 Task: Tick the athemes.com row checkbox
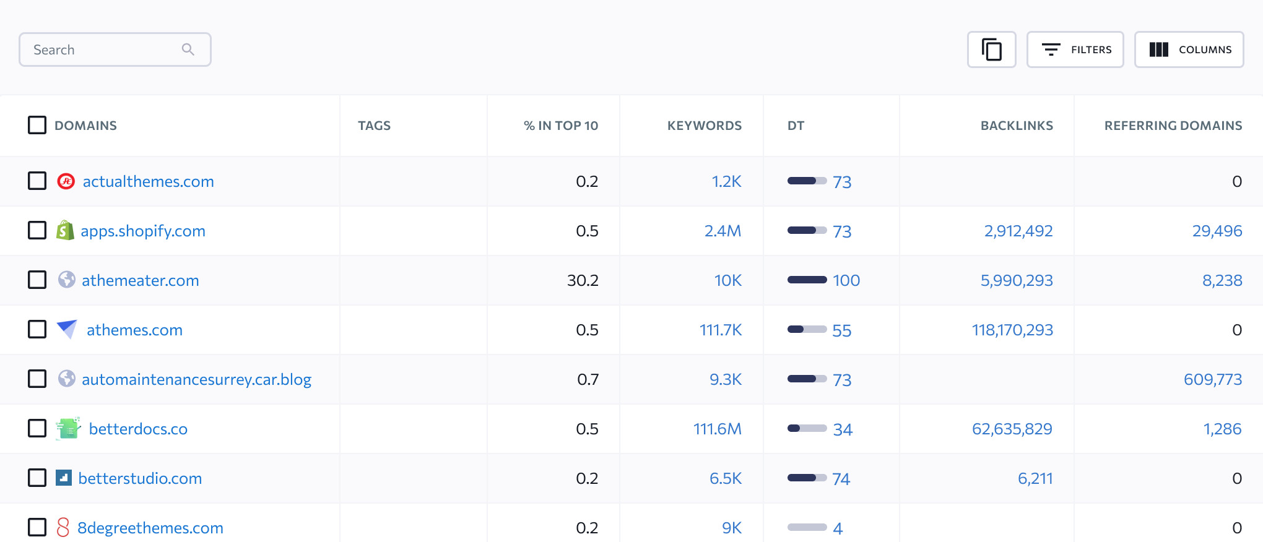pos(37,329)
